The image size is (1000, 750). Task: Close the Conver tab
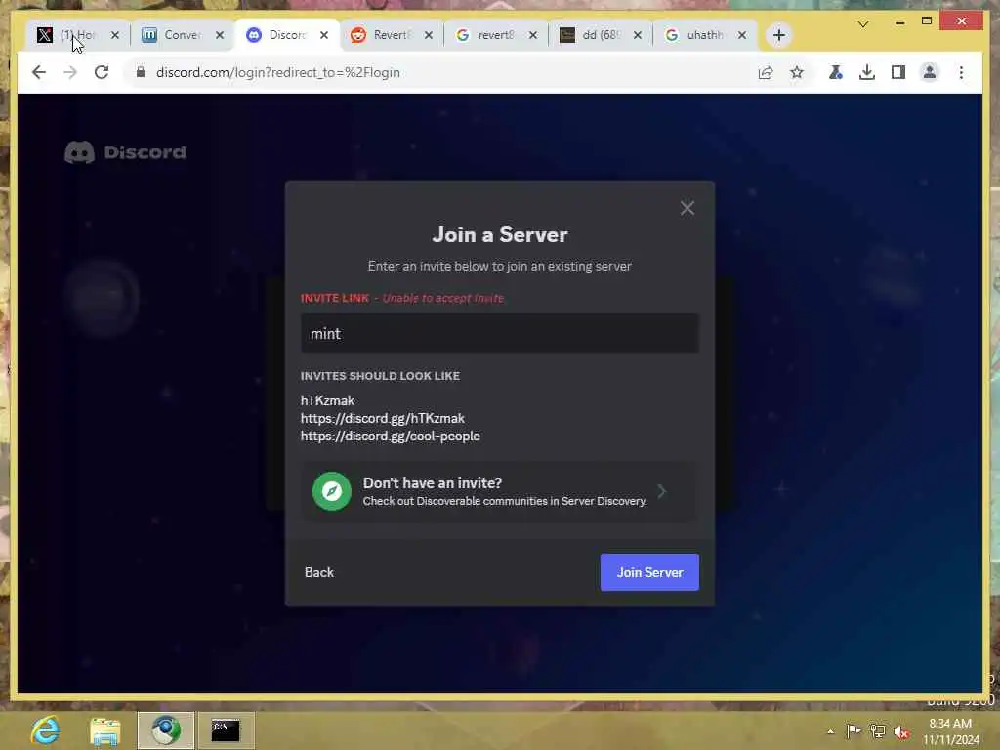(220, 35)
